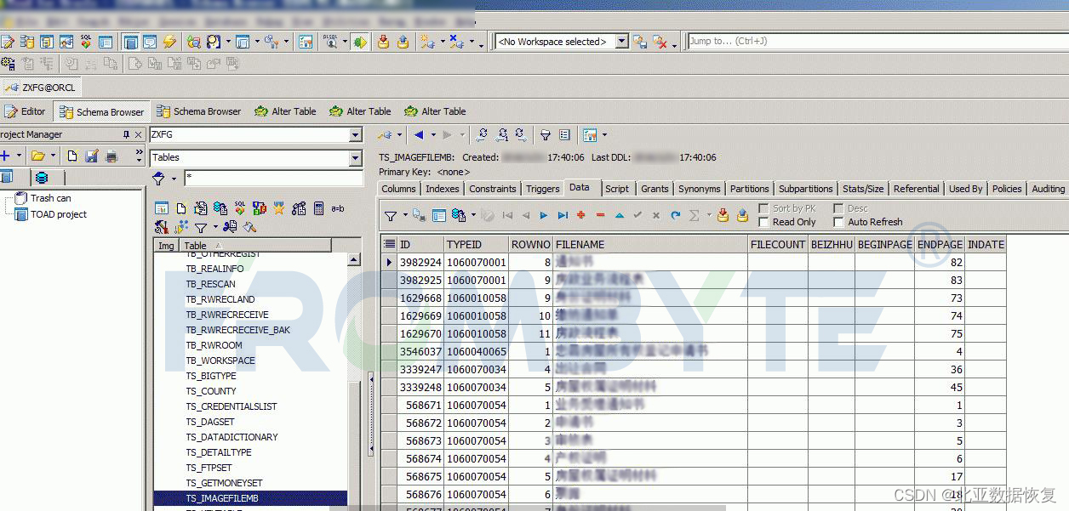Select TS_DATADICTIONARY in table list

232,437
